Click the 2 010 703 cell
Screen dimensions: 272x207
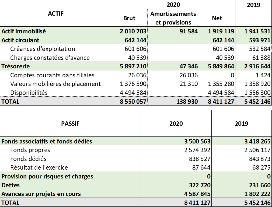pyautogui.click(x=133, y=31)
